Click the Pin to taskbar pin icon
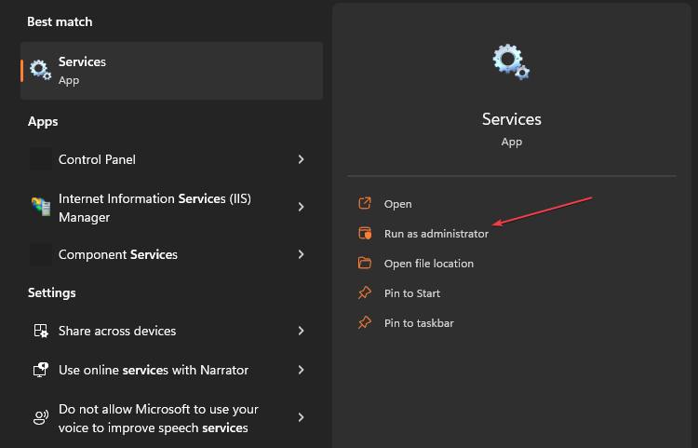The height and width of the screenshot is (448, 698). coord(365,322)
